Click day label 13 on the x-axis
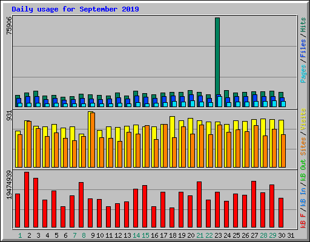This screenshot has height=242, width=310. point(127,235)
